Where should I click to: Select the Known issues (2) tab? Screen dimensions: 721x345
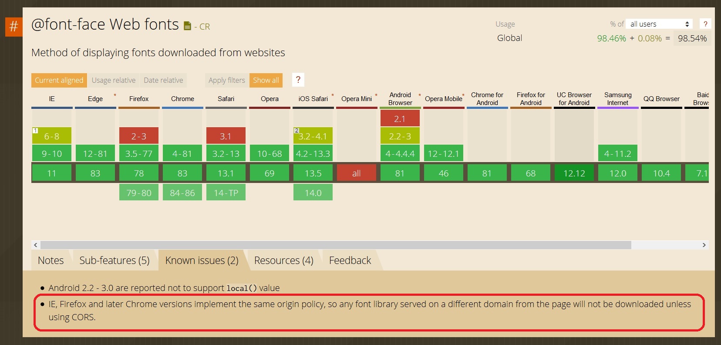click(x=202, y=260)
